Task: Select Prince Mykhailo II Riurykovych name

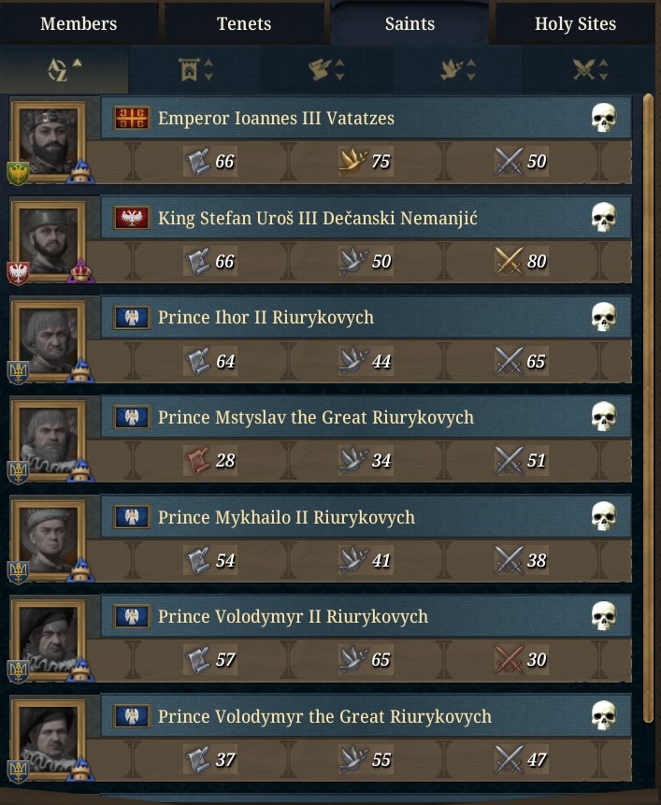Action: [x=286, y=517]
